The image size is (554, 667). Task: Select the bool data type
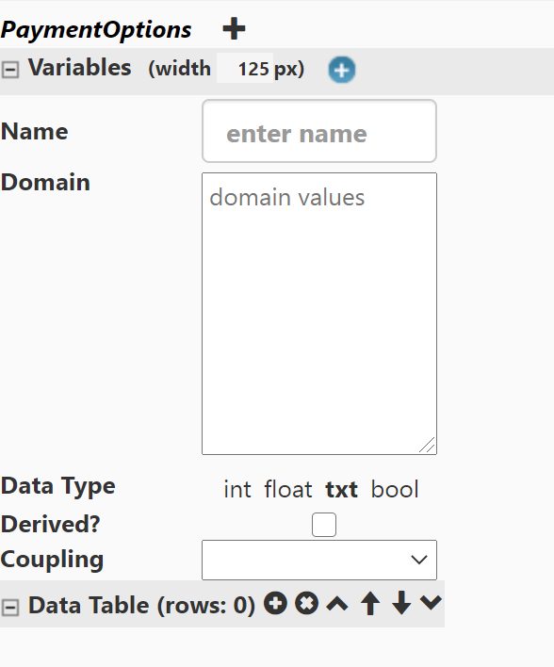point(395,489)
